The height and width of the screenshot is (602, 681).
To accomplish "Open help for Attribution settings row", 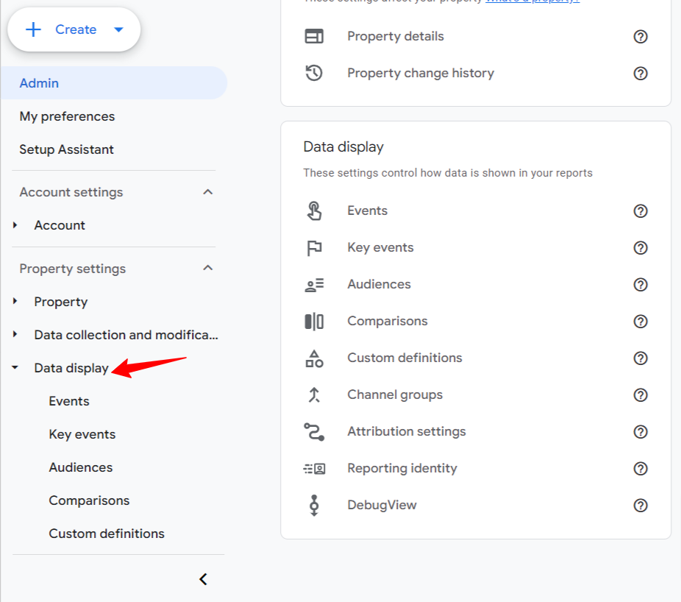I will pyautogui.click(x=641, y=432).
